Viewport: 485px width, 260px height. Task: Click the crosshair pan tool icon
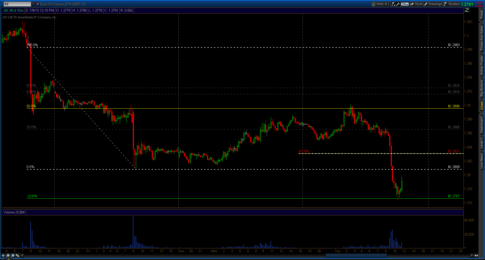pos(3,255)
